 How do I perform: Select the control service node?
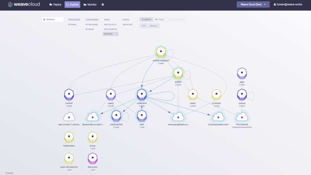coord(69,94)
